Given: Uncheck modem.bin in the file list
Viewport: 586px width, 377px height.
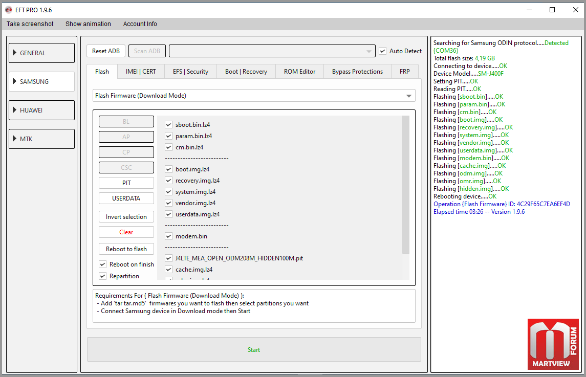Looking at the screenshot, I should tap(168, 236).
